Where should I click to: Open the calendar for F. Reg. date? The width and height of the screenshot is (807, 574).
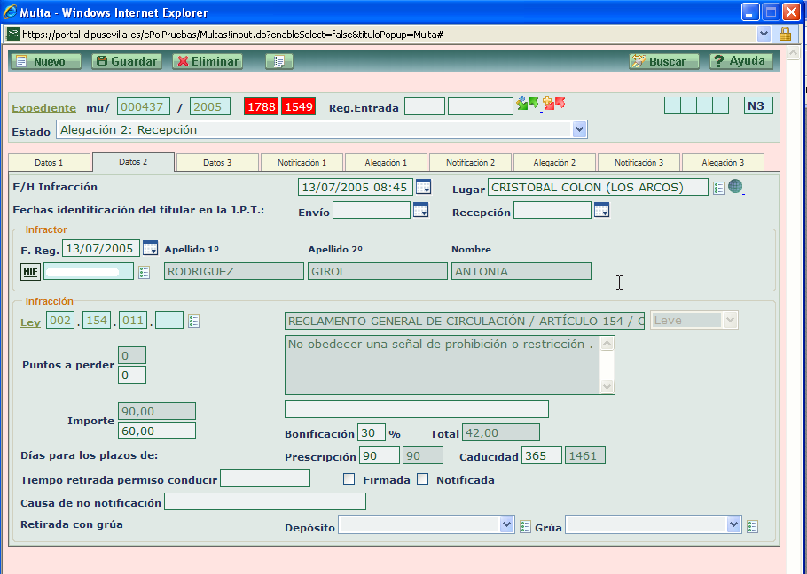(x=149, y=248)
